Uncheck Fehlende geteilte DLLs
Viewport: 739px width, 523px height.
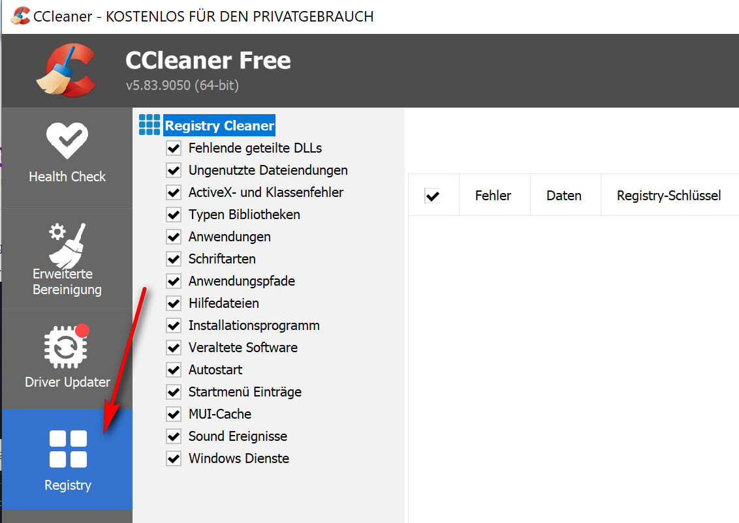tap(174, 148)
